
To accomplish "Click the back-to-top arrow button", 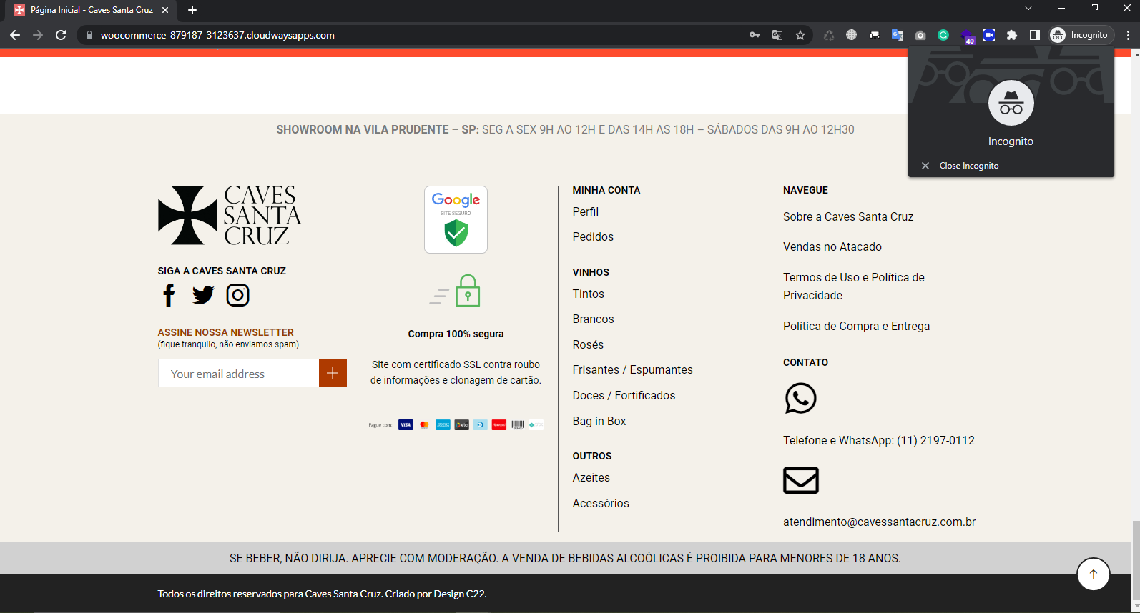I will coord(1093,574).
